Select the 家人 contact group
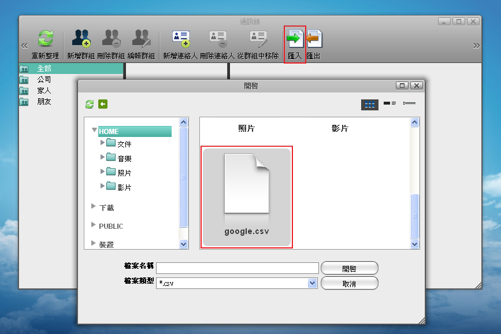The width and height of the screenshot is (501, 334). [43, 90]
